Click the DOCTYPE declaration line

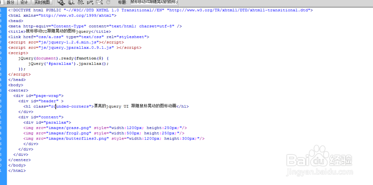tap(160, 10)
